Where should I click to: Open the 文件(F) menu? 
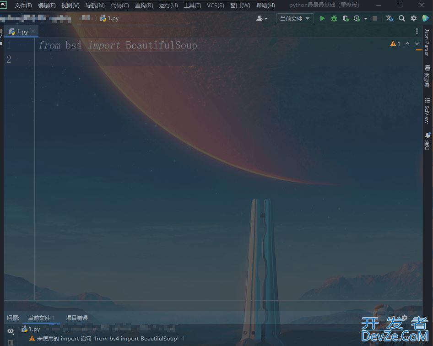point(23,5)
